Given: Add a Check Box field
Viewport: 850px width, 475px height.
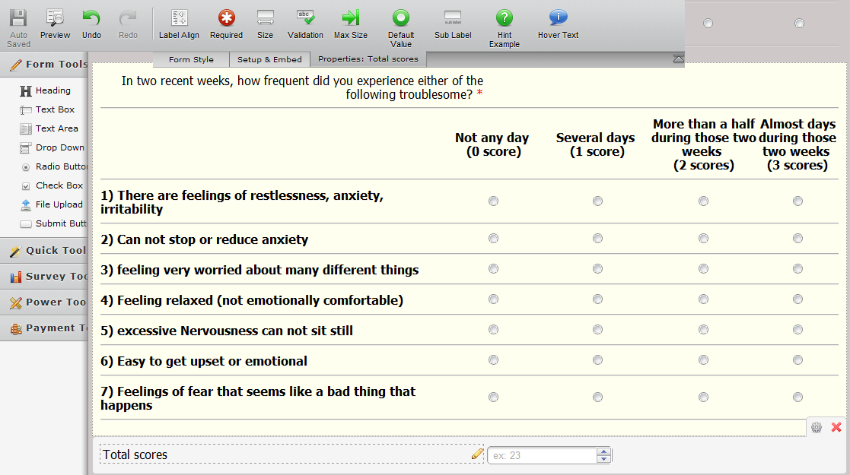Looking at the screenshot, I should tap(52, 185).
